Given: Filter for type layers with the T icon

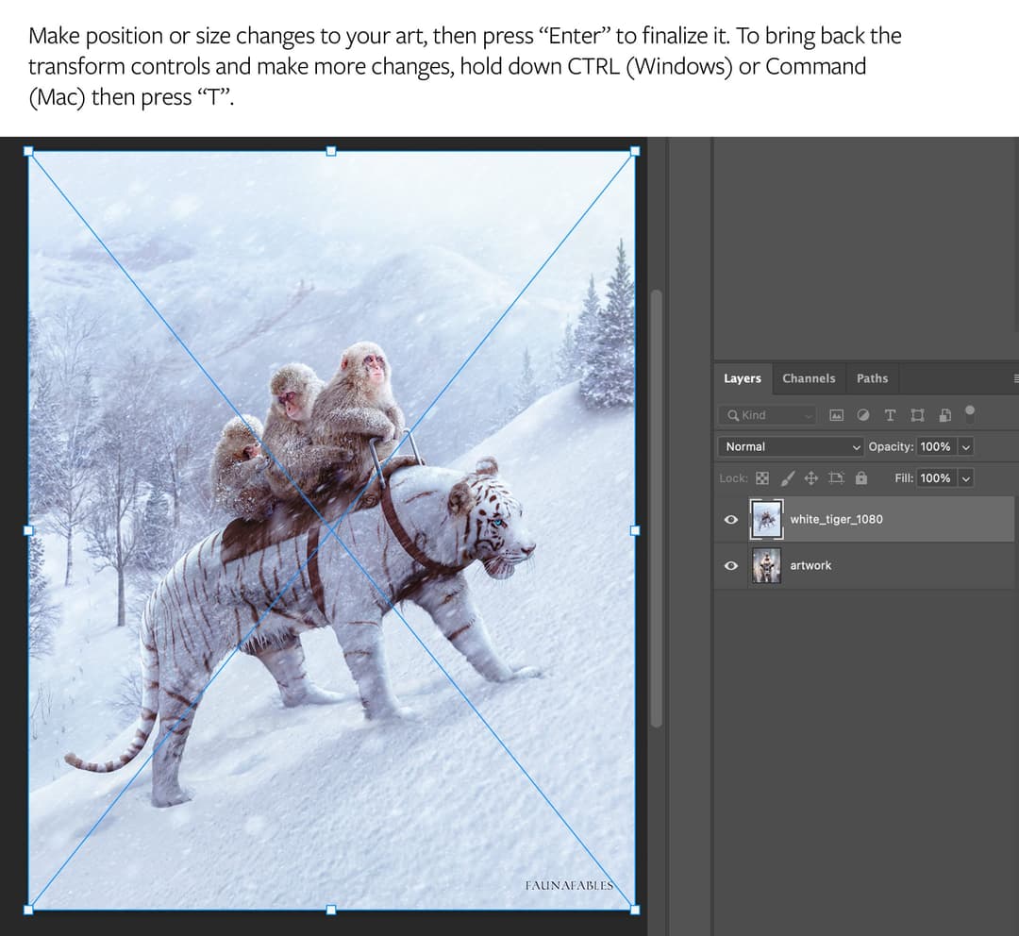Looking at the screenshot, I should [889, 415].
